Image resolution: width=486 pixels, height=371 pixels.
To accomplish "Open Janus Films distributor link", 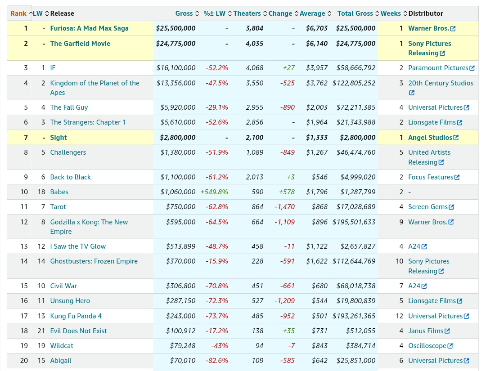I will [426, 331].
